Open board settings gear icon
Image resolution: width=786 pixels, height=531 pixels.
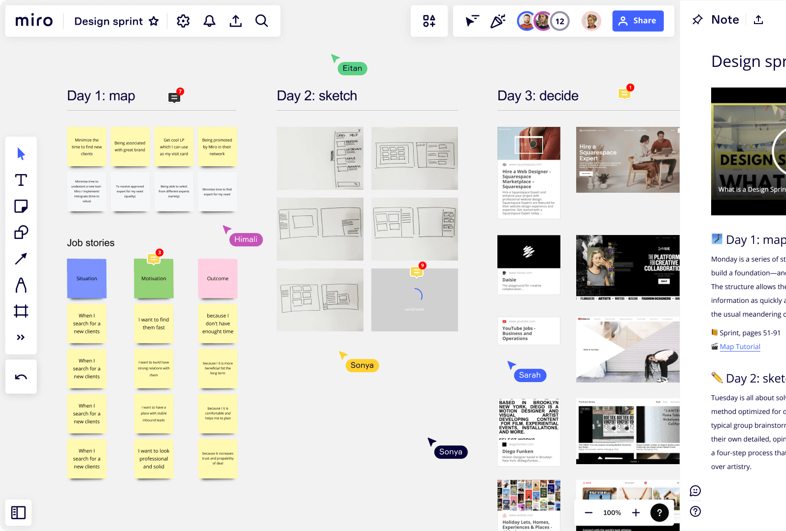click(x=183, y=21)
